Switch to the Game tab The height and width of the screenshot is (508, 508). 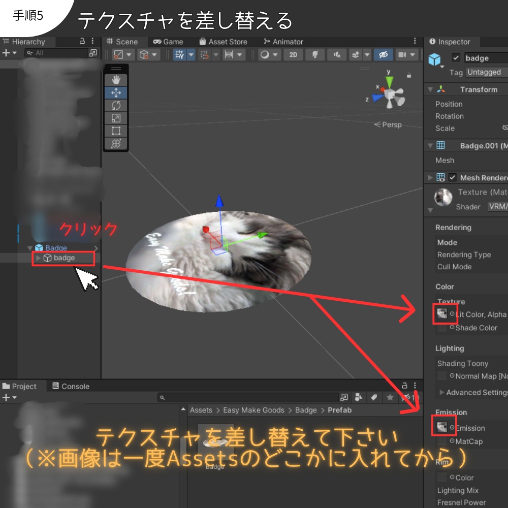tap(168, 42)
